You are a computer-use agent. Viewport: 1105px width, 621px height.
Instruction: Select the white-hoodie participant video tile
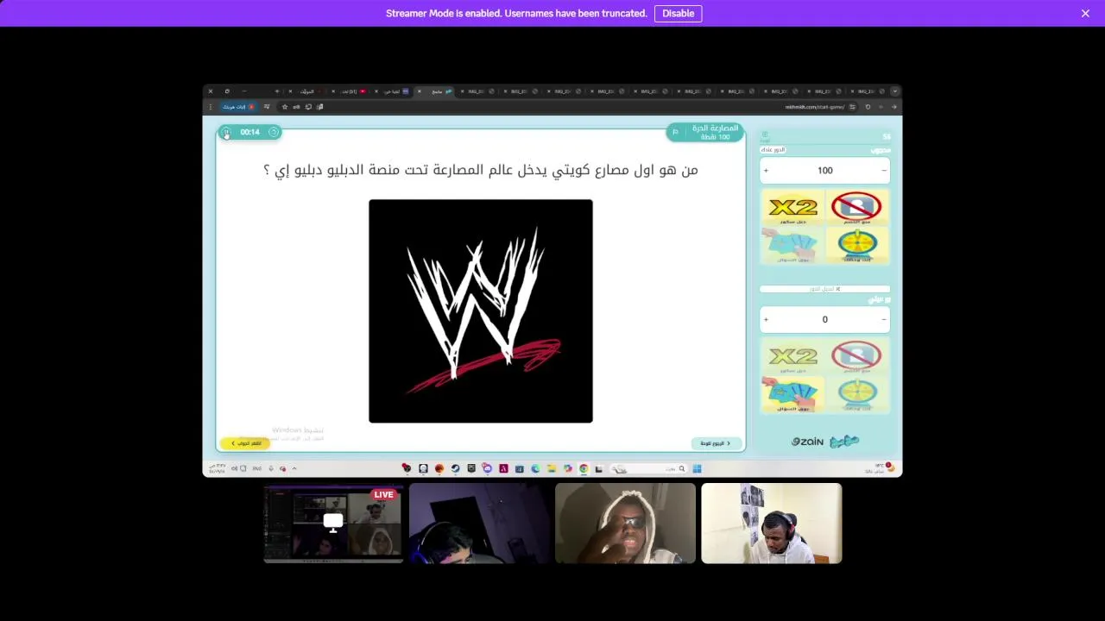[625, 524]
